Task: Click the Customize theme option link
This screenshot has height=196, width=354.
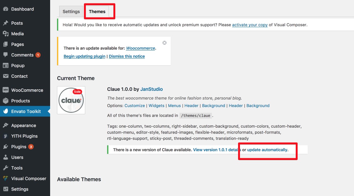Action: click(135, 105)
